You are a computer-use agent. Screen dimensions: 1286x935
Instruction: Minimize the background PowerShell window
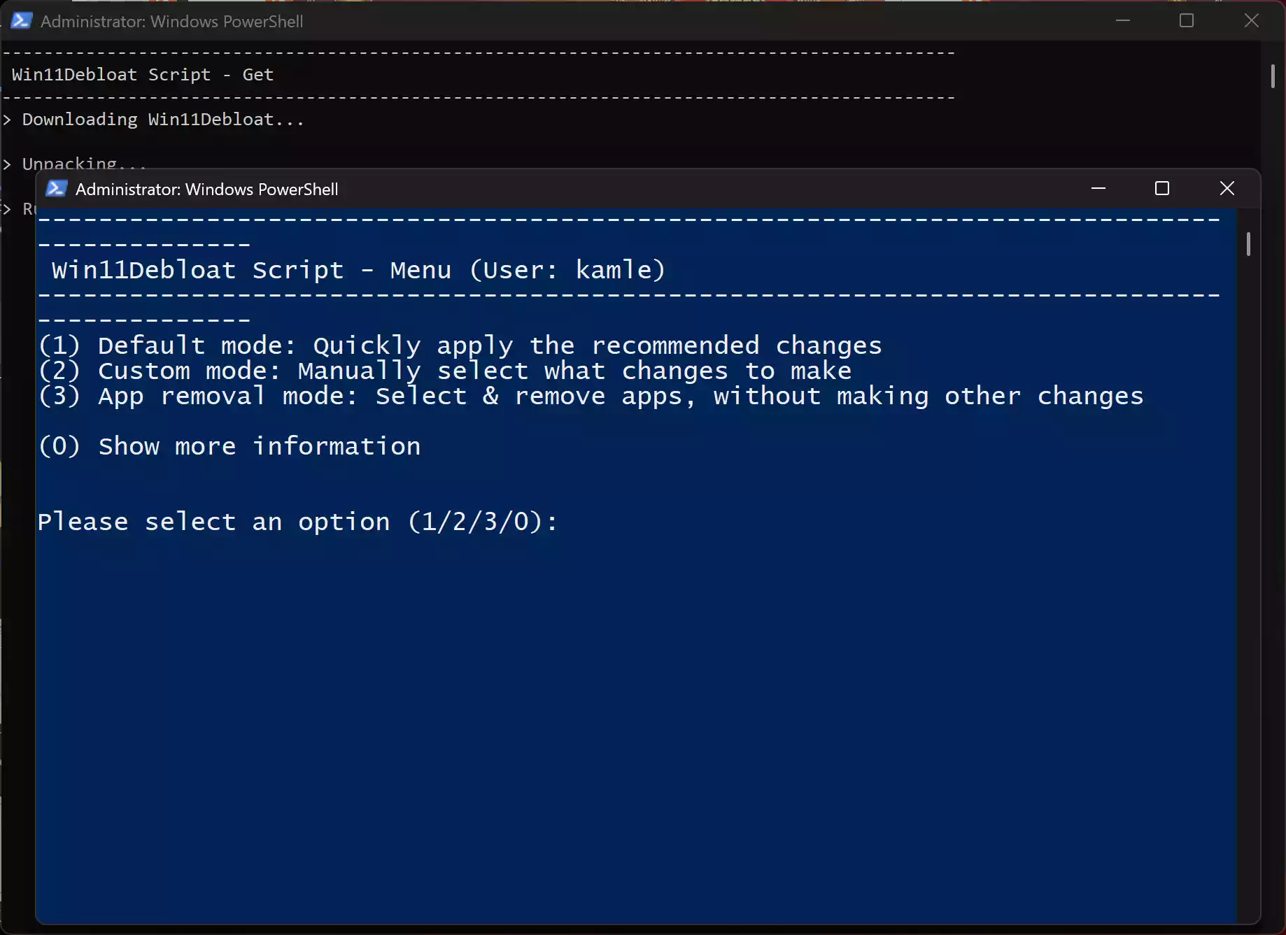1123,20
